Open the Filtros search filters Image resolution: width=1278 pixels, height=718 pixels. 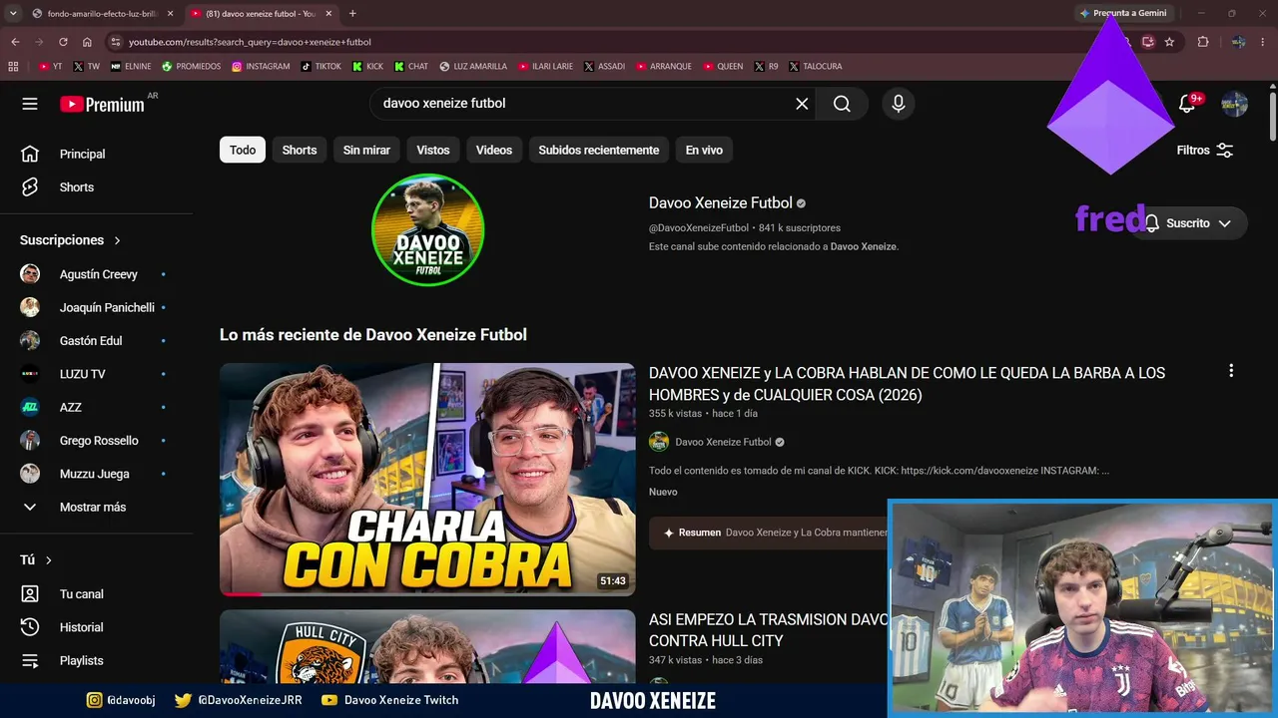1205,150
